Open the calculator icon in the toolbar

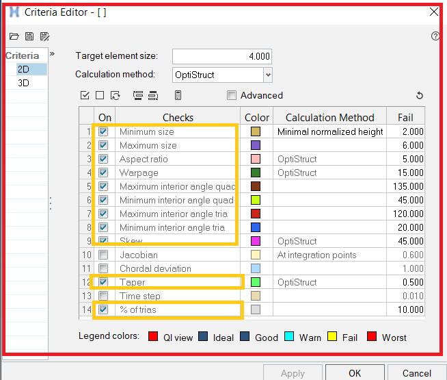click(178, 95)
